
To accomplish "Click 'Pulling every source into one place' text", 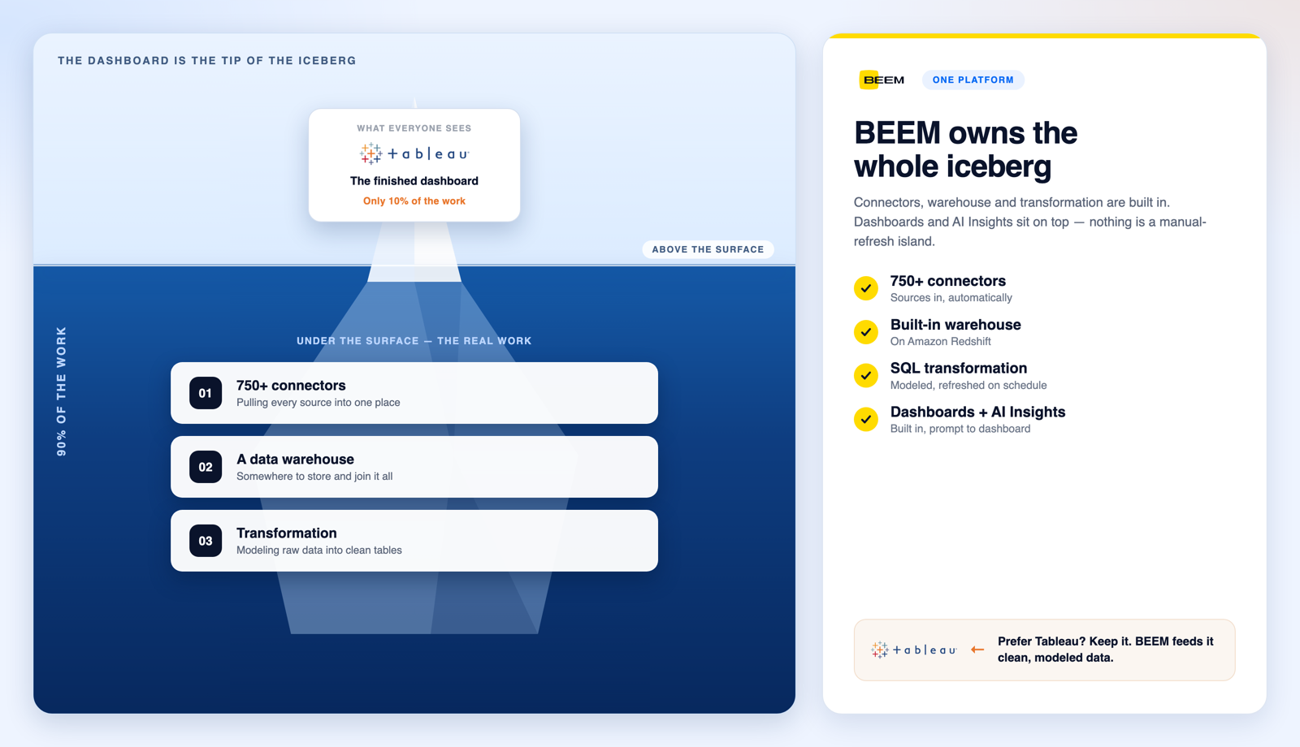I will [318, 403].
